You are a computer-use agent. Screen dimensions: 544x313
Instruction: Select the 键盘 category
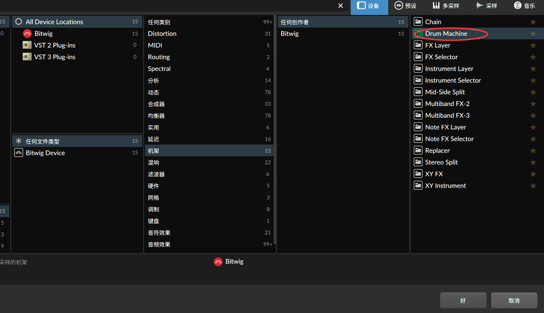tap(209, 221)
